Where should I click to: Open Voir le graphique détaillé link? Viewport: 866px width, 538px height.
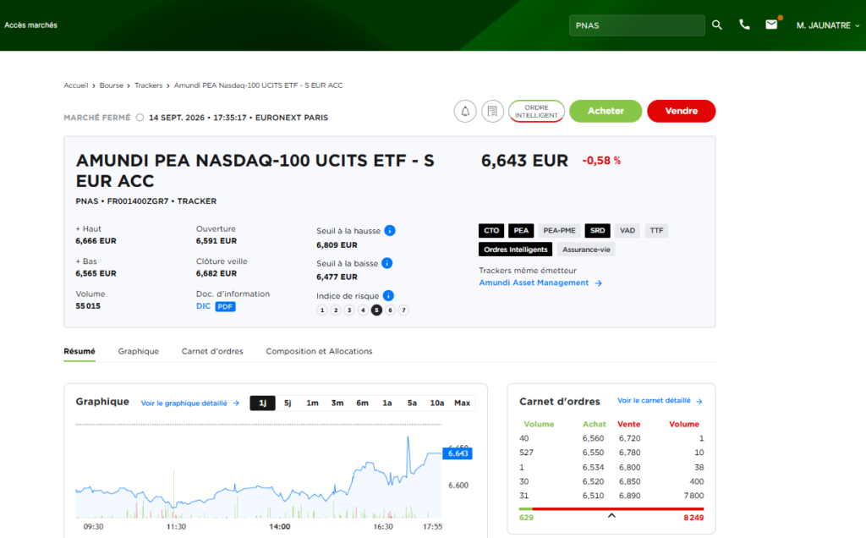click(x=184, y=403)
